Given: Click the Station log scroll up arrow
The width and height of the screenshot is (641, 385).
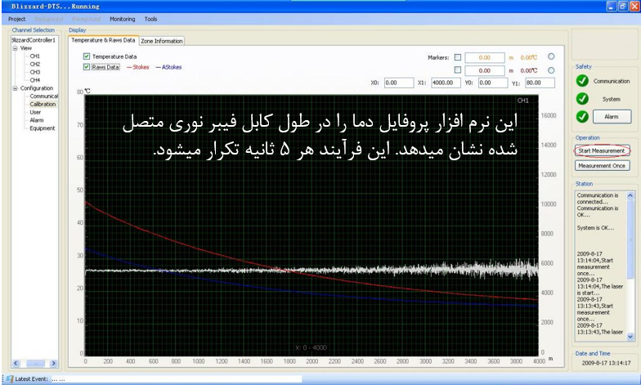Looking at the screenshot, I should point(630,195).
